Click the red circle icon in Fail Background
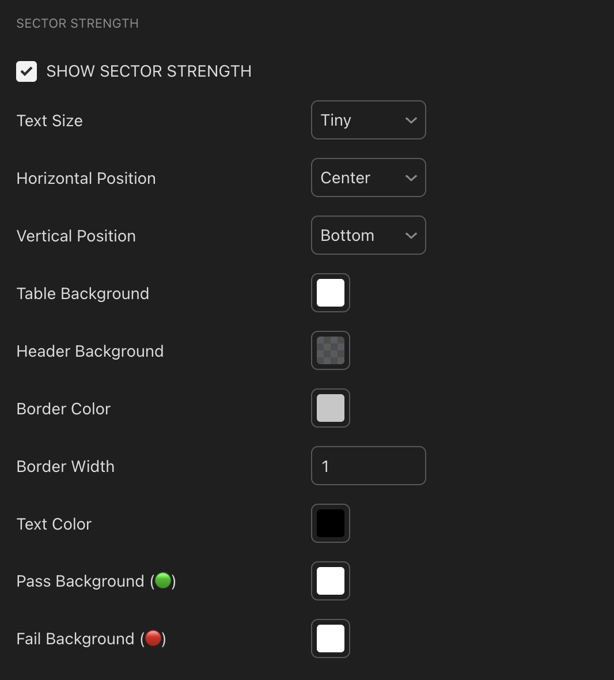Image resolution: width=614 pixels, height=680 pixels. click(153, 638)
